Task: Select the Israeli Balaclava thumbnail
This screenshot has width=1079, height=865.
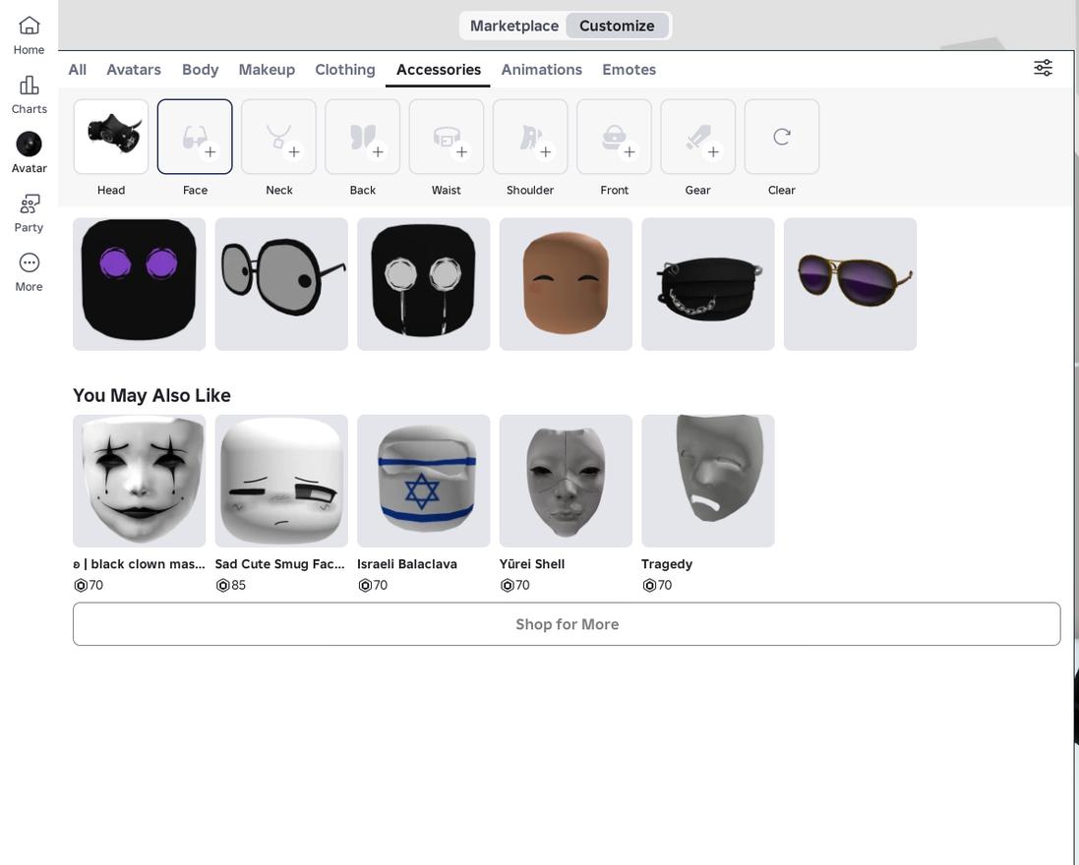Action: (423, 481)
